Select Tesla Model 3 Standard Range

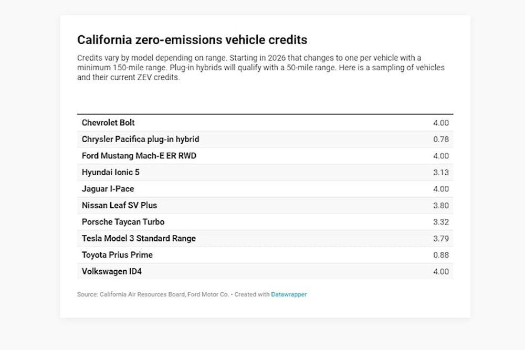point(139,238)
